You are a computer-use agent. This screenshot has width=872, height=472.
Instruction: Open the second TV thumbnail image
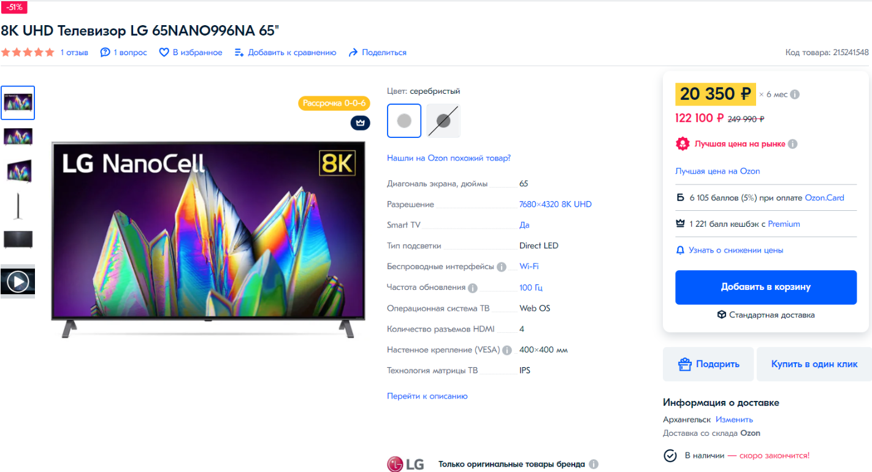18,136
